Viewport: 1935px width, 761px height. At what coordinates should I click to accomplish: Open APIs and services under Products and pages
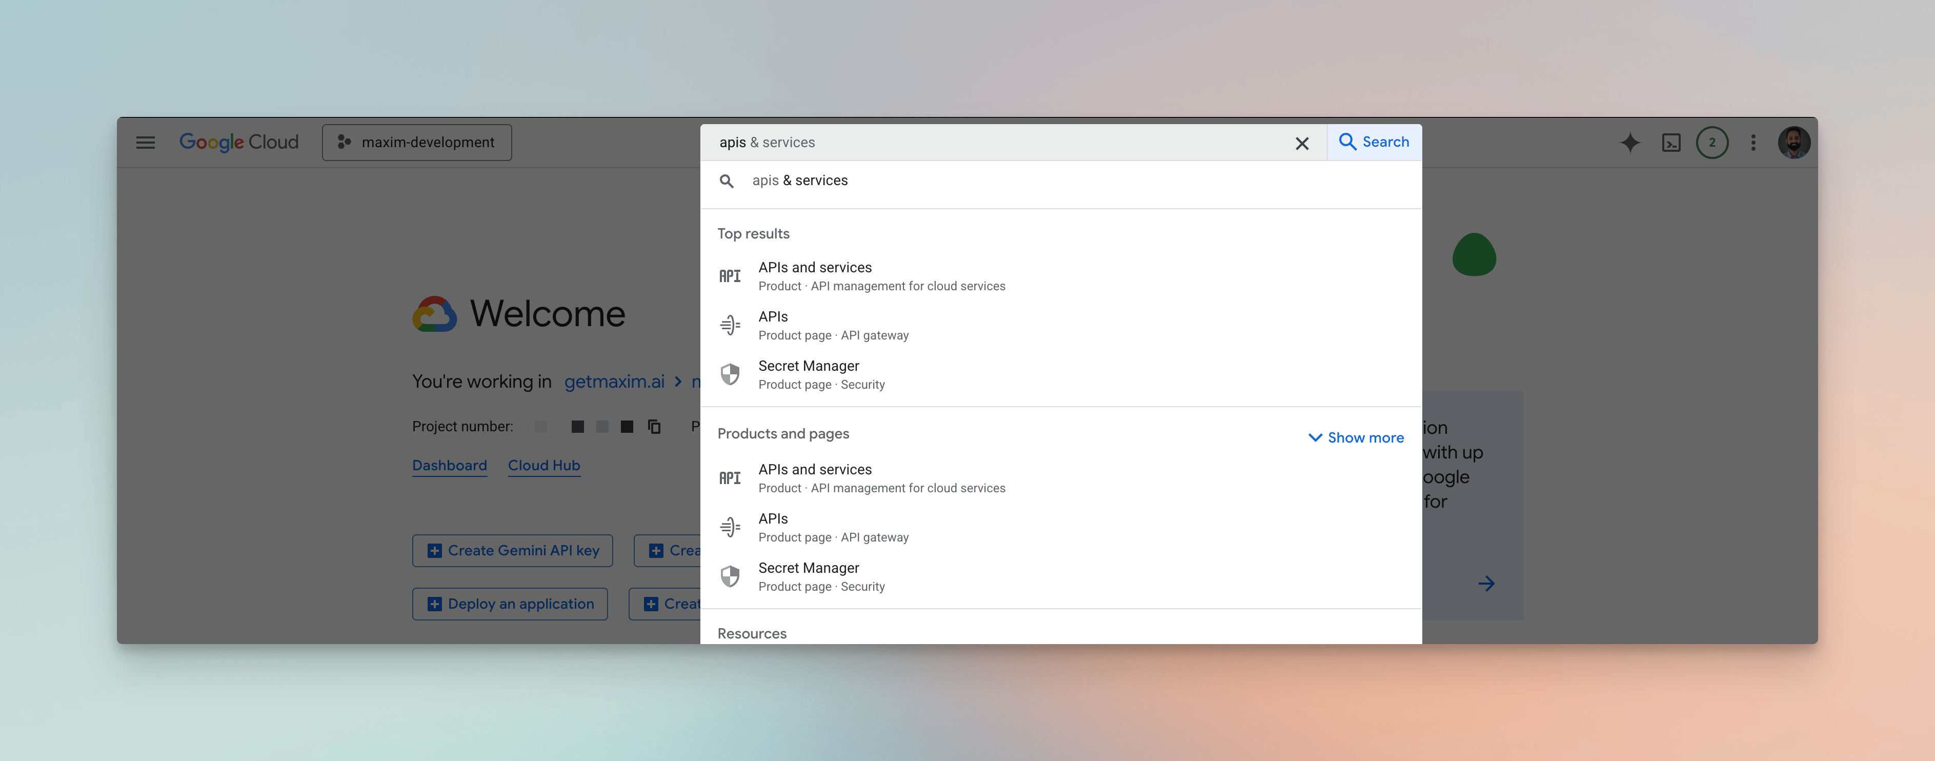[1061, 478]
